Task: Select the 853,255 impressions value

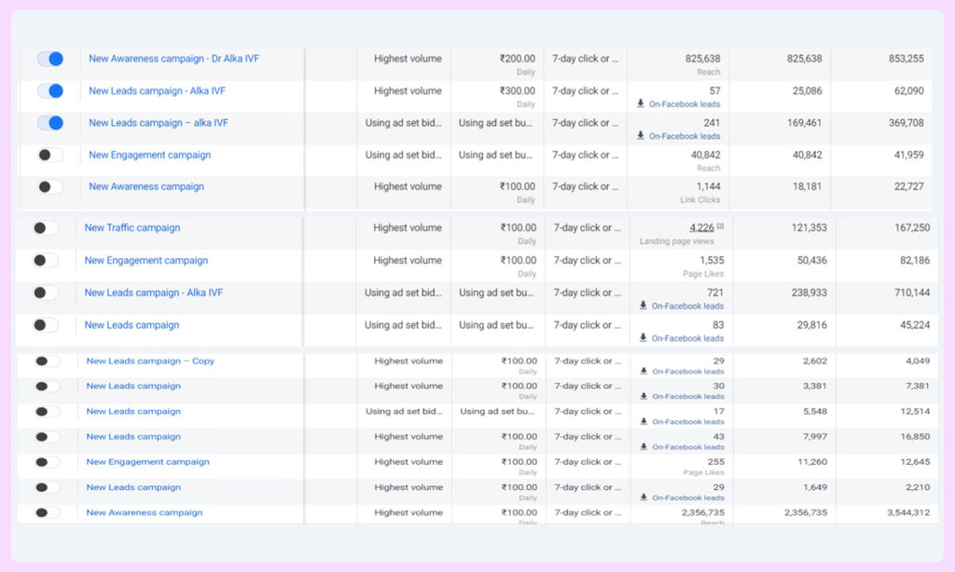Action: pyautogui.click(x=907, y=59)
